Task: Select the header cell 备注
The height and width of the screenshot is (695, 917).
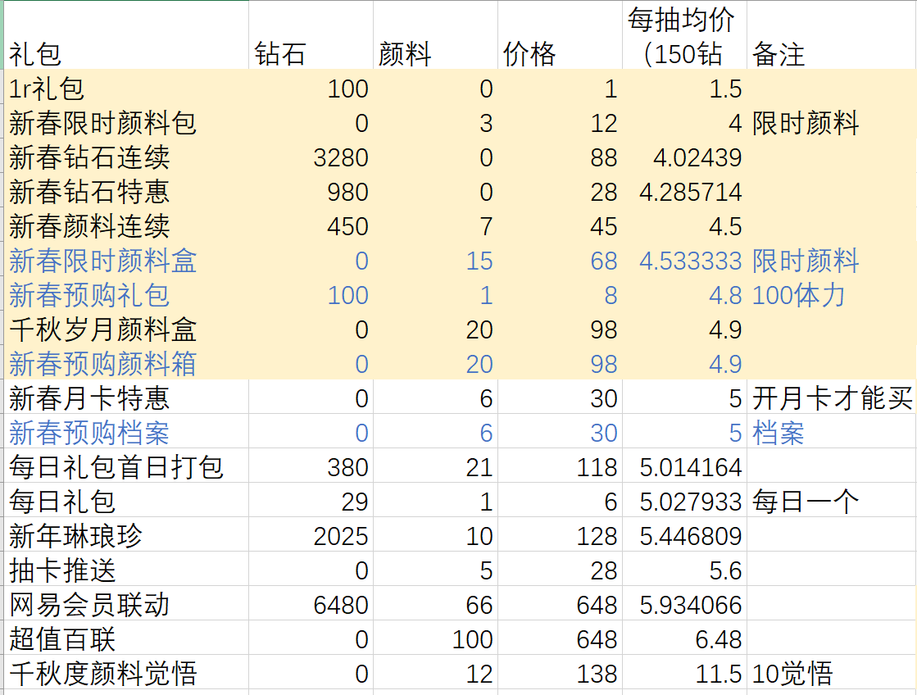Action: pyautogui.click(x=832, y=35)
